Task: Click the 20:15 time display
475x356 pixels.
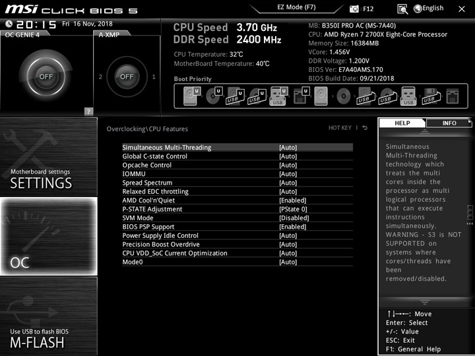Action: click(36, 24)
